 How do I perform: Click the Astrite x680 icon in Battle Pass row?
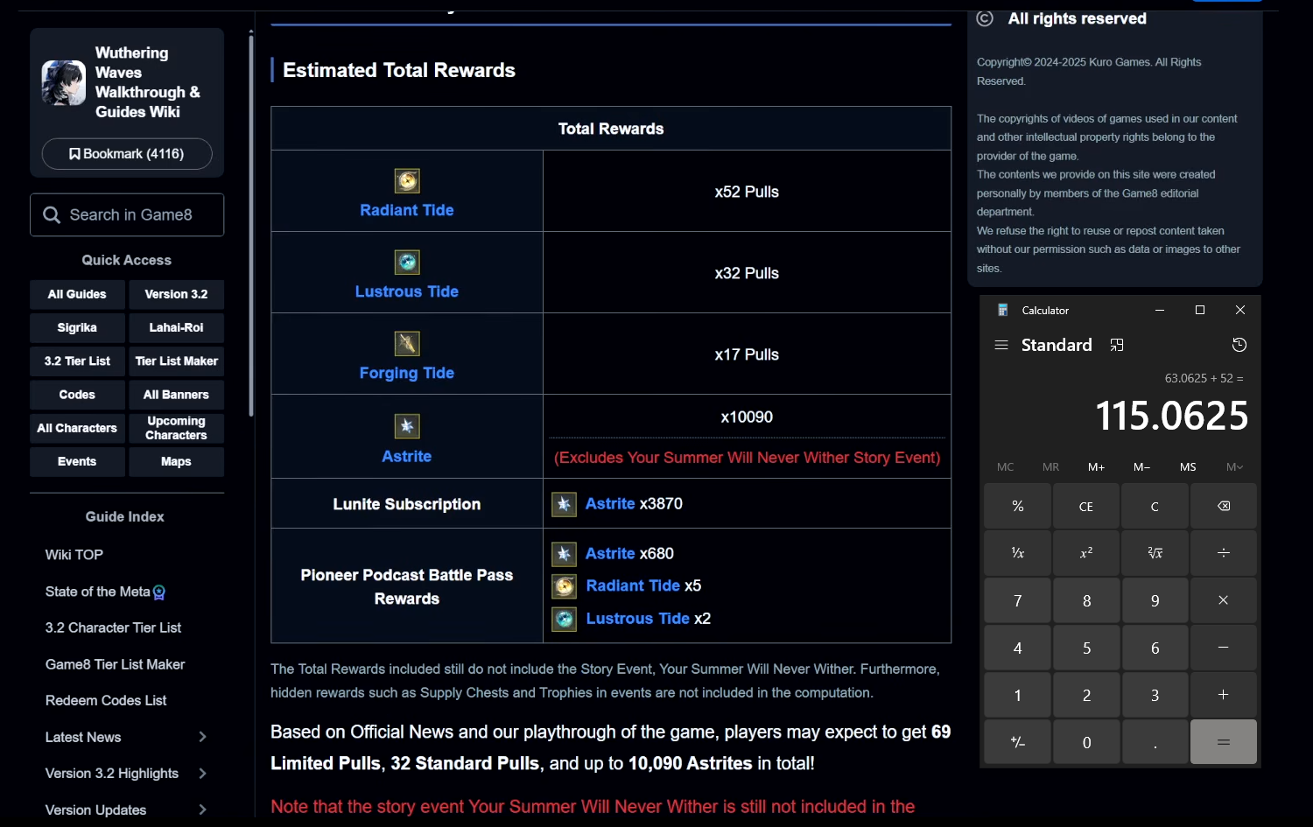(565, 554)
